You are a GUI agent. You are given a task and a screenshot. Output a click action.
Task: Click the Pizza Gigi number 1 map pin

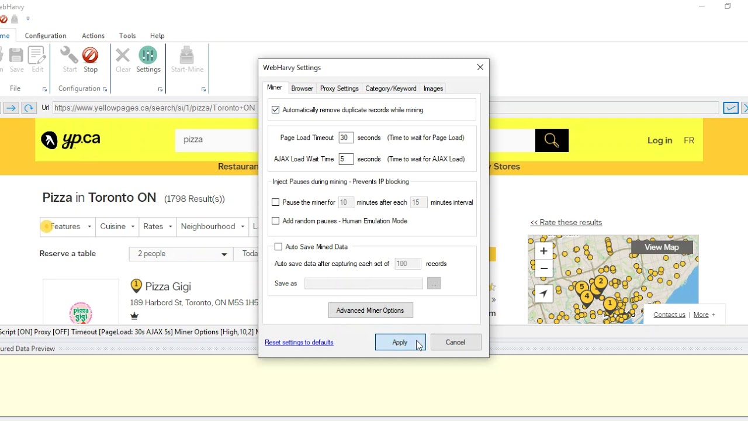136,285
